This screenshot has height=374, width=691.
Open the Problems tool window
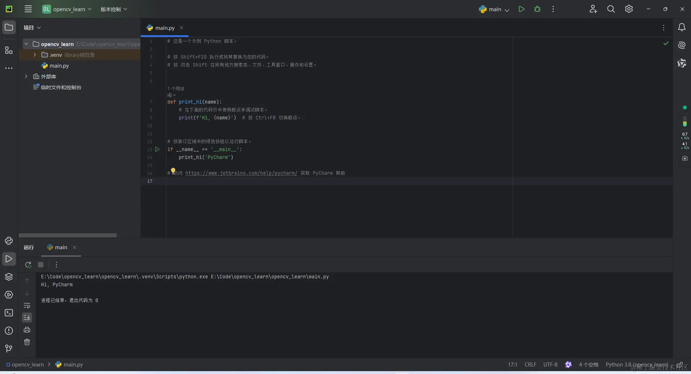9,331
